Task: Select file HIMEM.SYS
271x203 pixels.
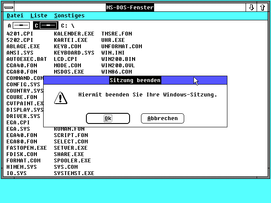Action: (22, 167)
